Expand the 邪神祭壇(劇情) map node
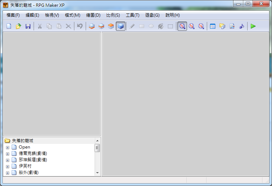This screenshot has width=272, height=186. pos(7,161)
